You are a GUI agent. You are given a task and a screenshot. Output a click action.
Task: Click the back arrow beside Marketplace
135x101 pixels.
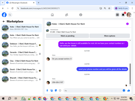tap(4, 22)
